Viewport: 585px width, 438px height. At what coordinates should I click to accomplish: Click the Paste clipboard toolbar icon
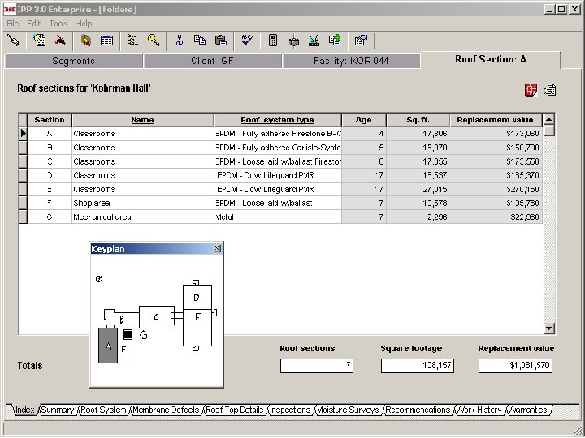pos(220,40)
